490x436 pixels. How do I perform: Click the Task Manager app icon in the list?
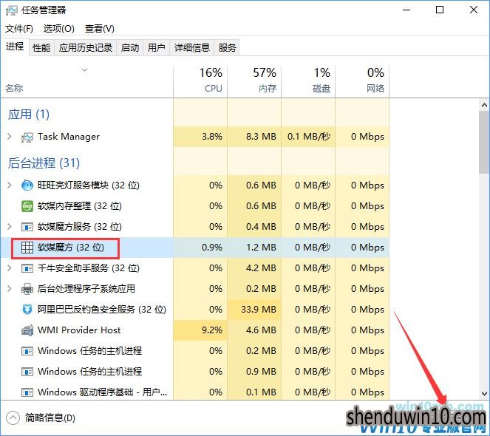coord(27,137)
